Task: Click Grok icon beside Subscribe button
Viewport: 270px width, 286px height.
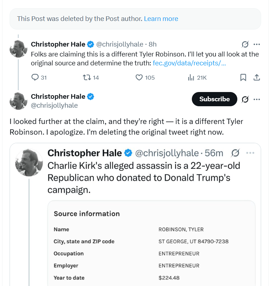Action: (245, 99)
